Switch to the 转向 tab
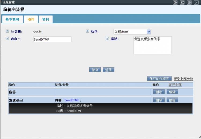 46,19
